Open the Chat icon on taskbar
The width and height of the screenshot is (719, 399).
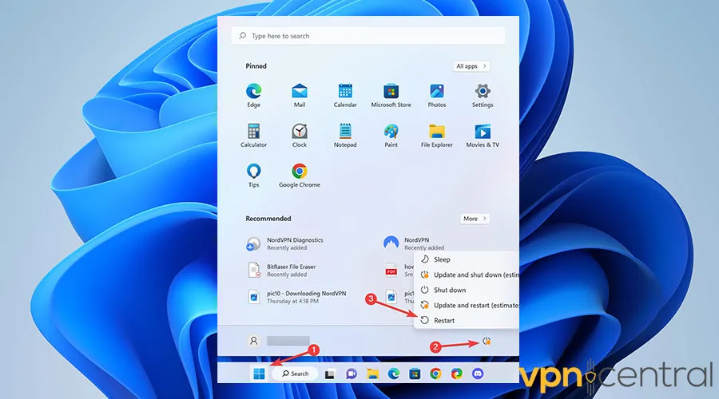[352, 373]
